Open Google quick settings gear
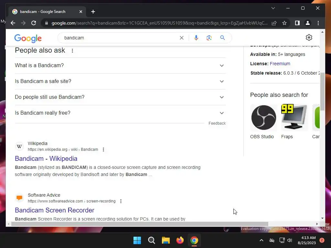 (x=309, y=37)
